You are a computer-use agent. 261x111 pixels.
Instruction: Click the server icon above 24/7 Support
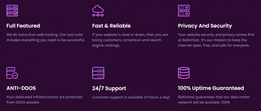click(98, 73)
